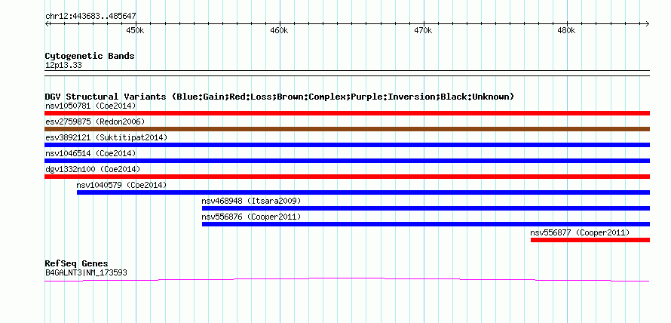Click the cytogenetic band 12p13.33 bar

coord(347,73)
